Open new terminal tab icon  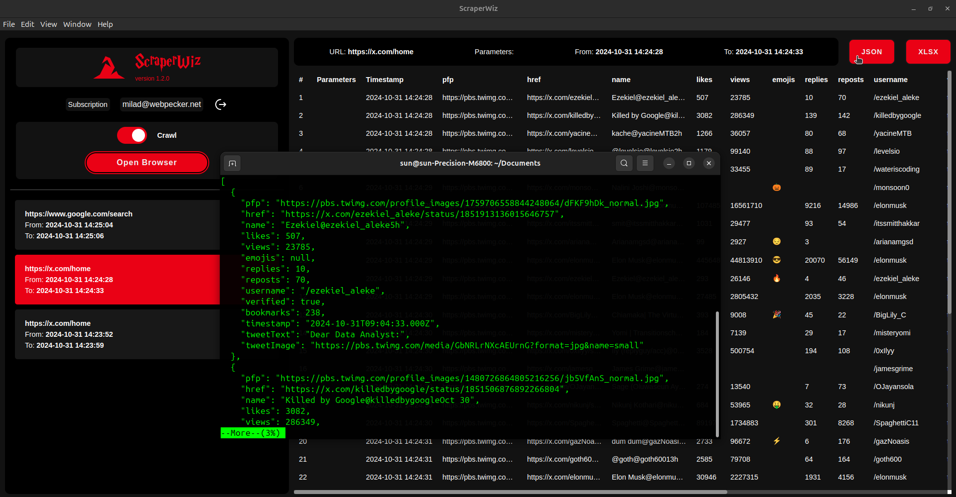tap(232, 164)
